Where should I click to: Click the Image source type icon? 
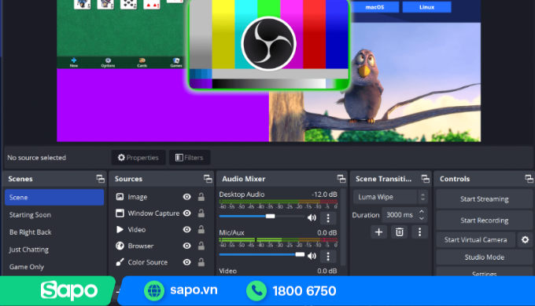click(120, 197)
